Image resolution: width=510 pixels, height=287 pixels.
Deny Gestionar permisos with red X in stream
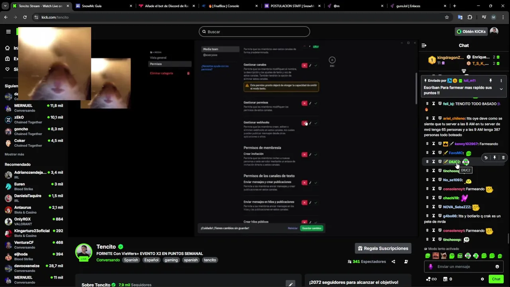[304, 103]
